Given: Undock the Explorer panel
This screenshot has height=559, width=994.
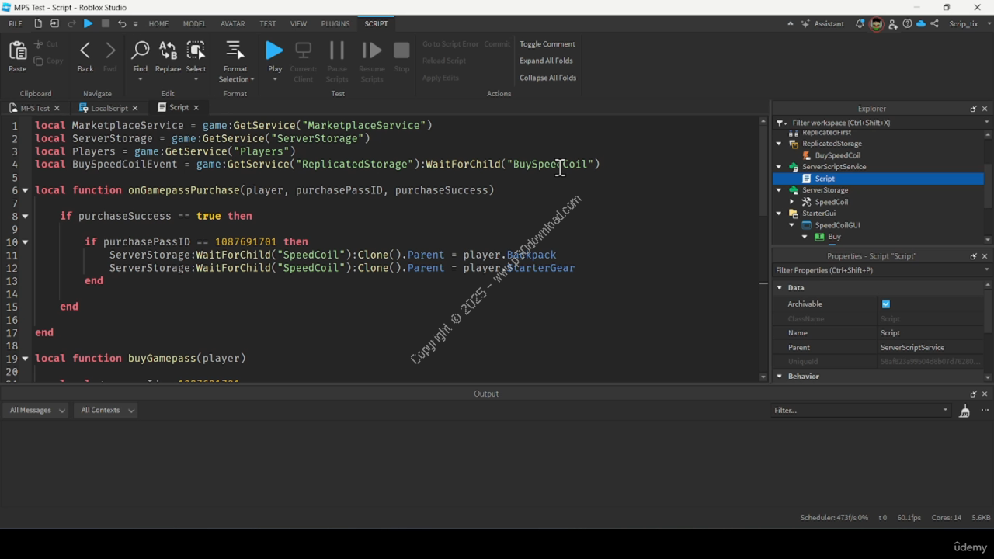Looking at the screenshot, I should 973,109.
